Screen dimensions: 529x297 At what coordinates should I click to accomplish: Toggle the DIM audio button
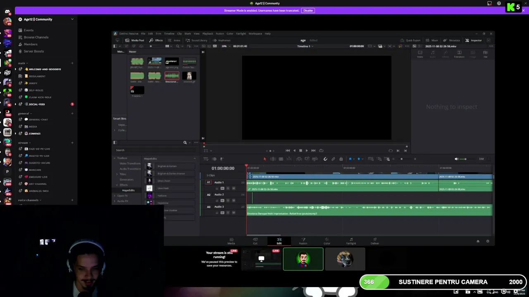tap(481, 159)
